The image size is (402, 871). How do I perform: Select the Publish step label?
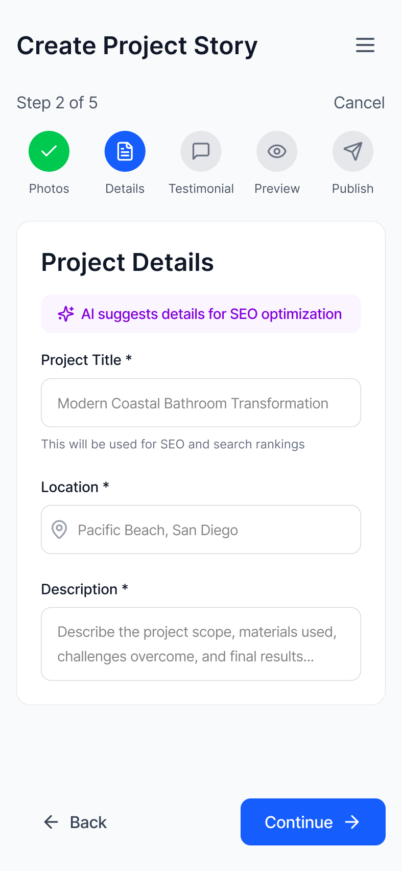[353, 189]
